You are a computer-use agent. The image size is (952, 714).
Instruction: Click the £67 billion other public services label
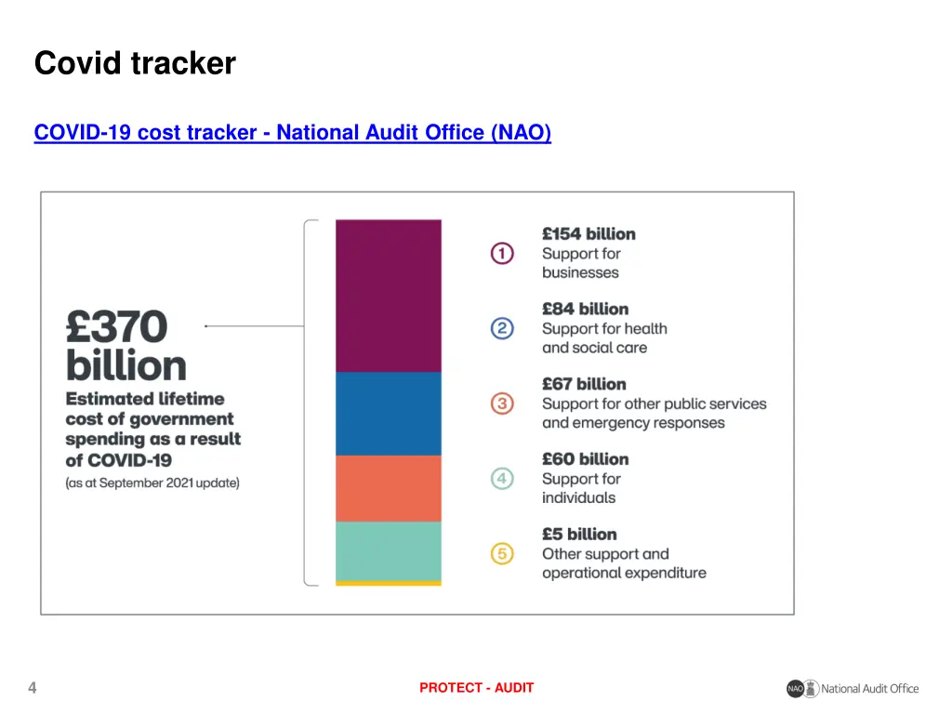tap(654, 403)
